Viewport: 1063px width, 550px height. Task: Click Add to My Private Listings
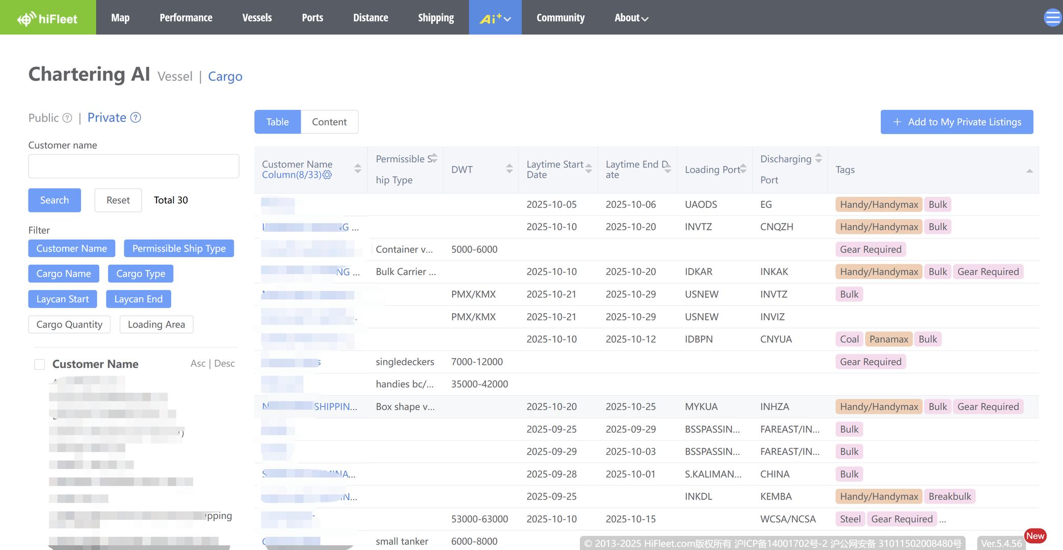956,122
